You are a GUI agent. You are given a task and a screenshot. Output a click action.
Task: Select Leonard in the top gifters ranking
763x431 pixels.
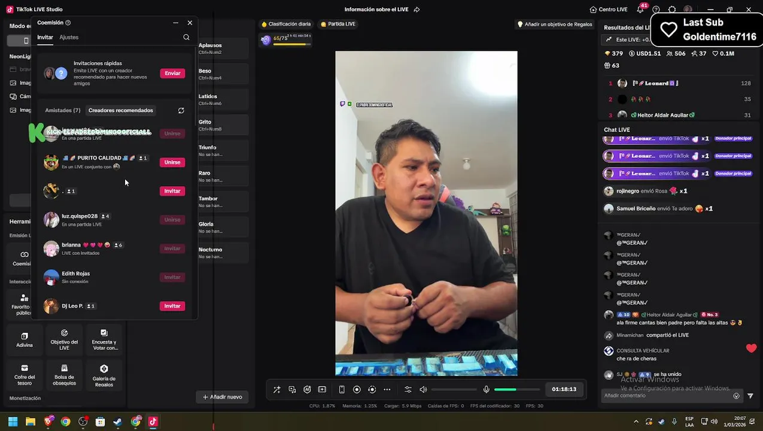tap(679, 83)
